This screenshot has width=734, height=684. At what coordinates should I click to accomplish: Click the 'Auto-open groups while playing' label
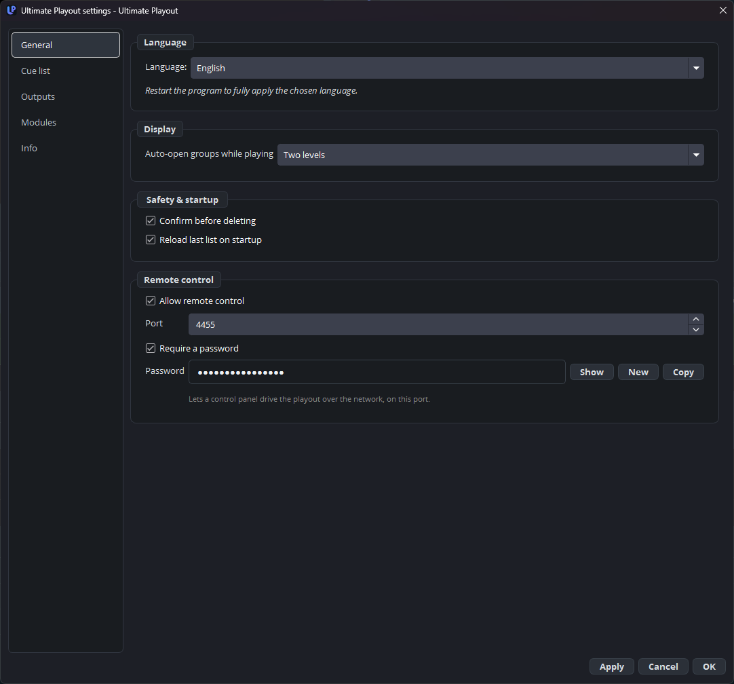tap(209, 154)
